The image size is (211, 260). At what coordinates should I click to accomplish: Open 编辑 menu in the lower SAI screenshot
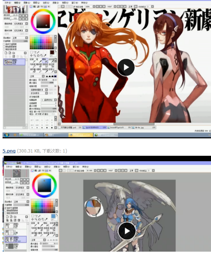pos(18,167)
